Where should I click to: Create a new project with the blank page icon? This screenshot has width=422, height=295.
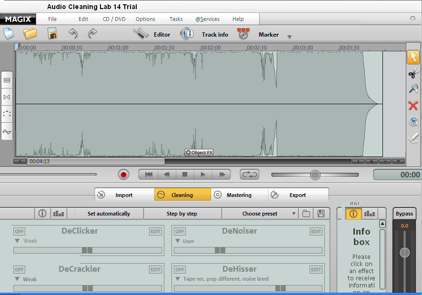[x=8, y=33]
